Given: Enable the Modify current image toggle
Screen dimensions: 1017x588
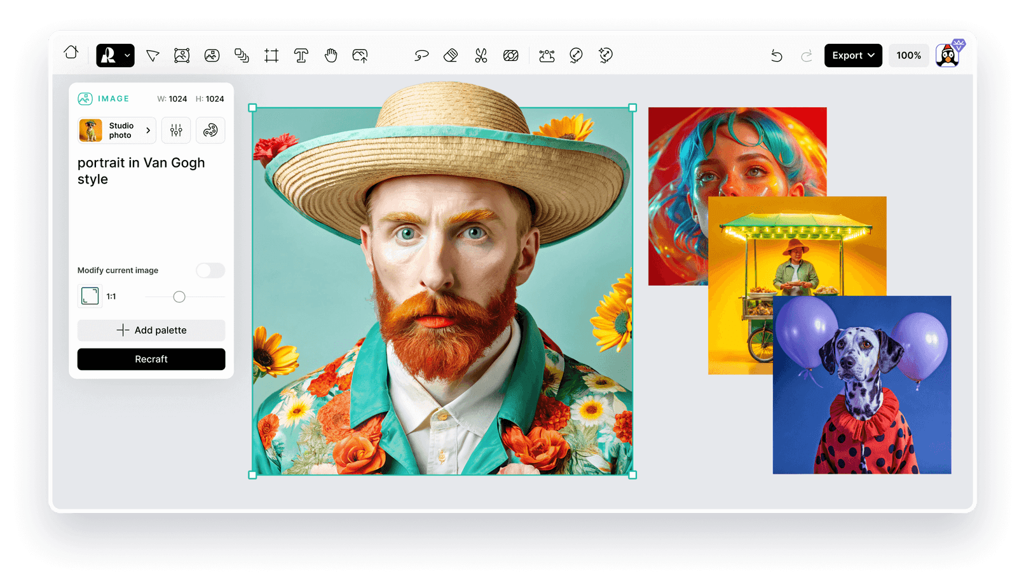Looking at the screenshot, I should 210,271.
